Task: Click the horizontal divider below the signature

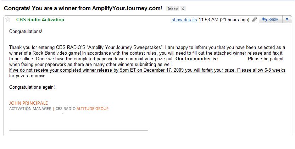Action: [78, 131]
